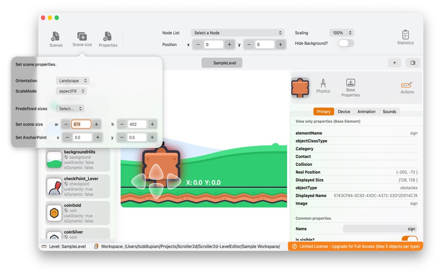Screen dimensions: 440x275
Task: Click the Upgrade for Full Access banner
Action: [x=356, y=246]
